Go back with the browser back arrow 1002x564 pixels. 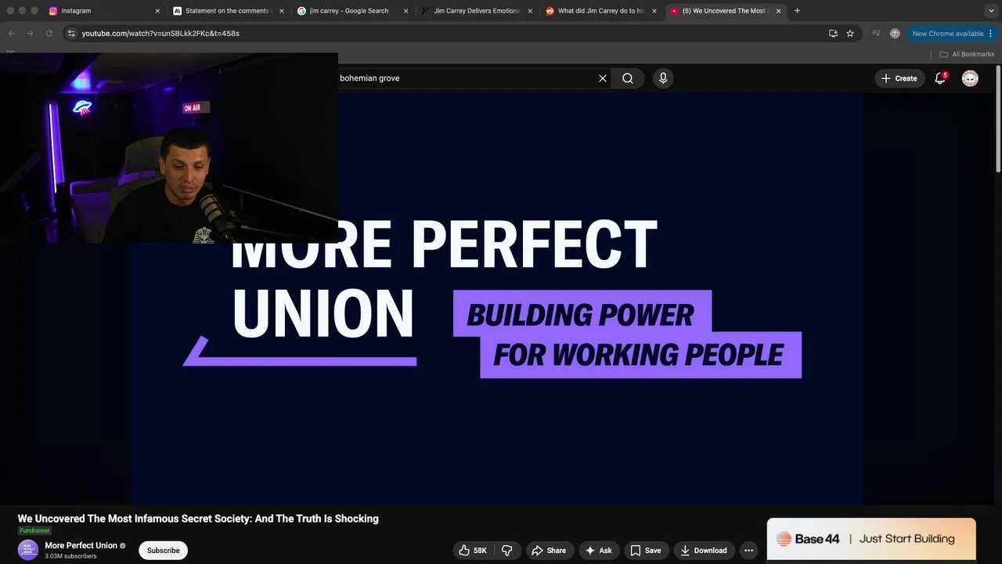pos(12,34)
